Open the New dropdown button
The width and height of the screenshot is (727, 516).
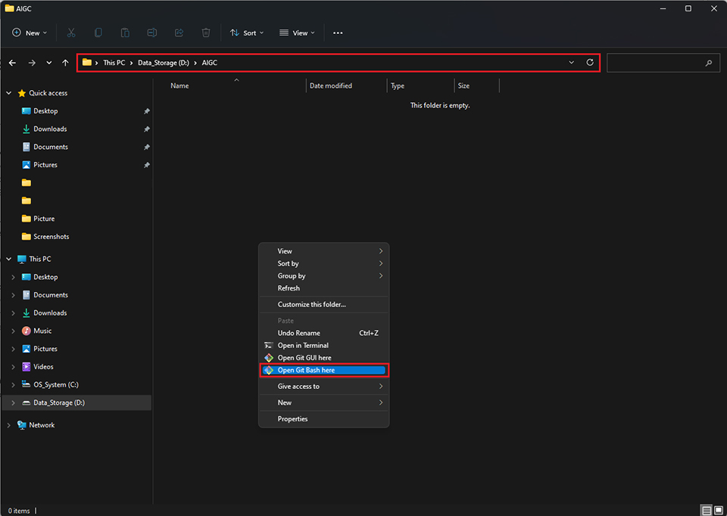tap(30, 33)
